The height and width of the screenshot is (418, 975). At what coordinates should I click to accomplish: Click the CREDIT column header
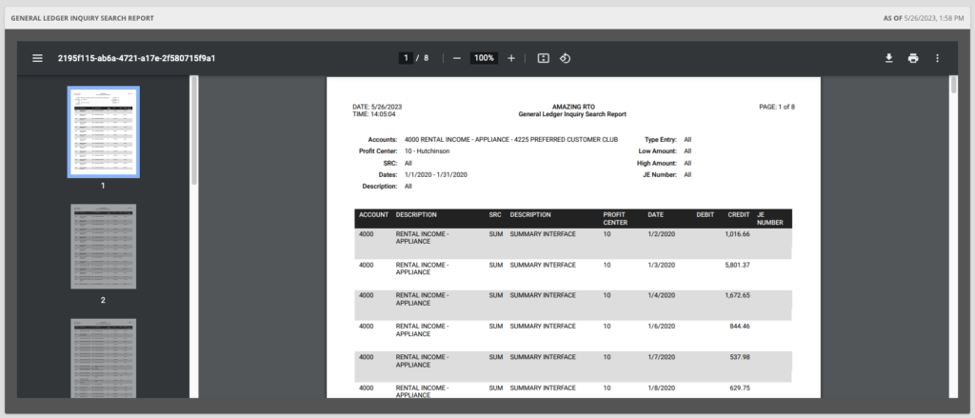739,215
